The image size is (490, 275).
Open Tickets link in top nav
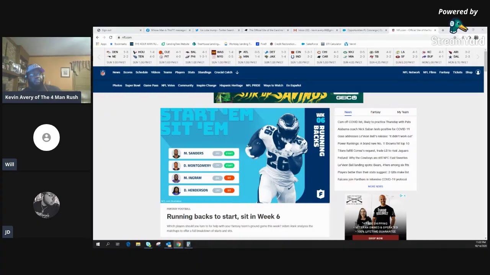457,72
